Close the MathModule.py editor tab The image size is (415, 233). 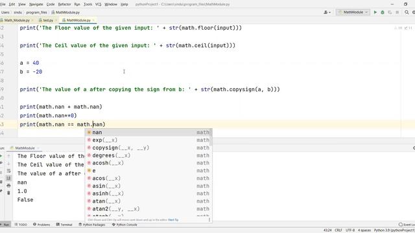[x=93, y=20]
